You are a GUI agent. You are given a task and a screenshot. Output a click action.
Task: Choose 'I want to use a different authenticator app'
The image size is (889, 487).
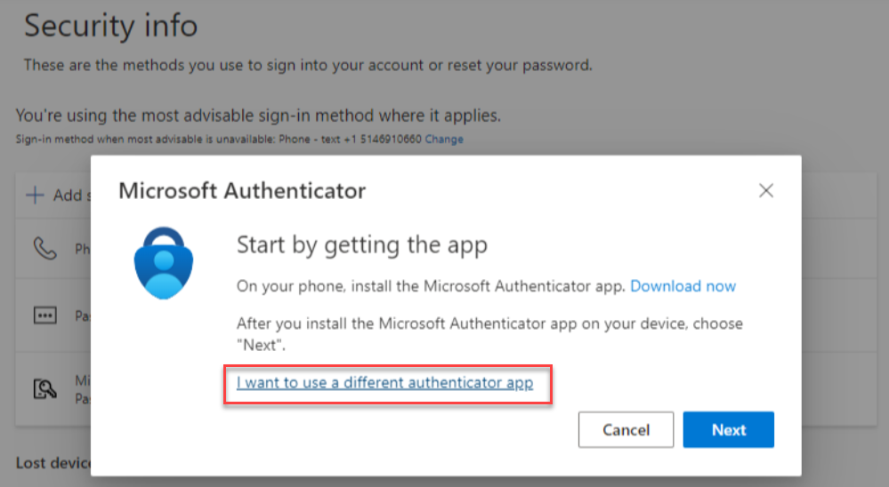[384, 383]
